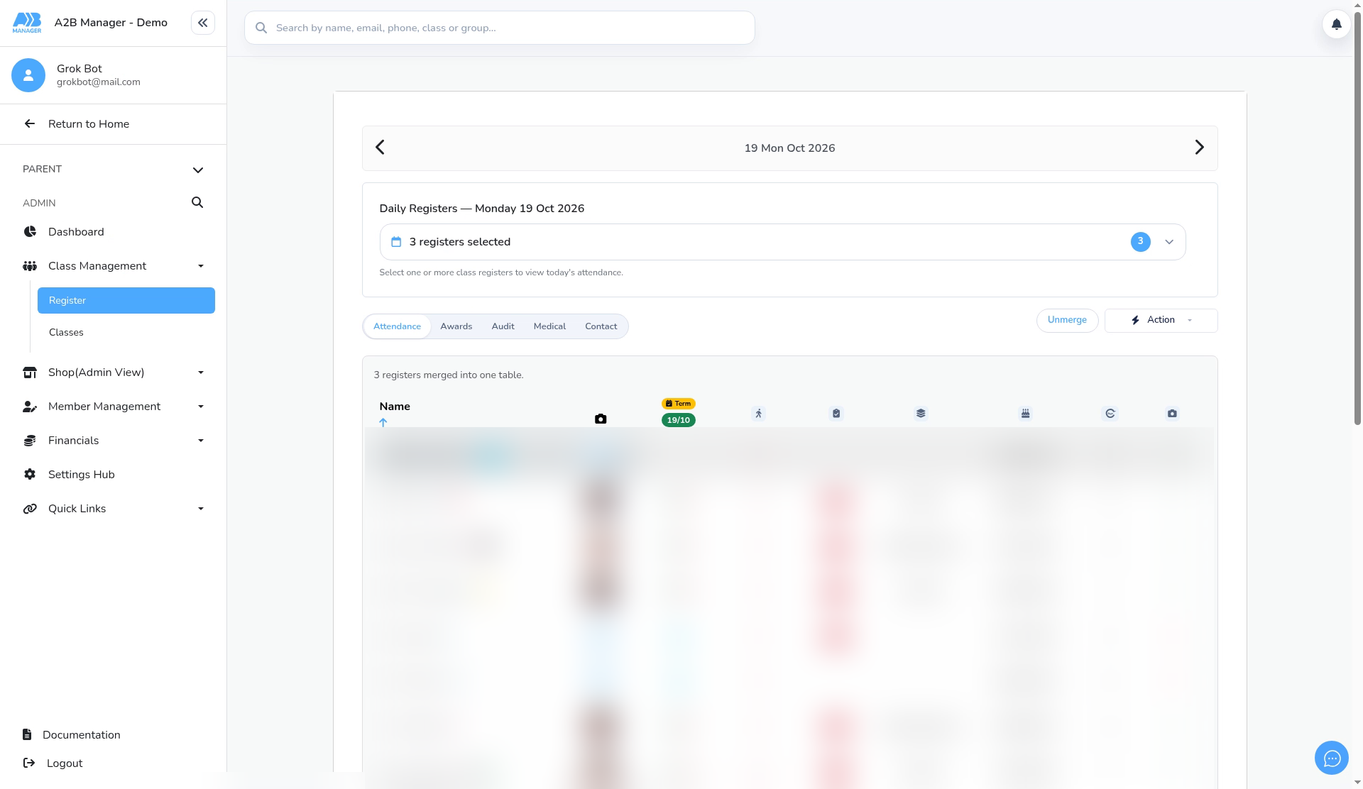Open the 3 registers selected dropdown

point(782,242)
